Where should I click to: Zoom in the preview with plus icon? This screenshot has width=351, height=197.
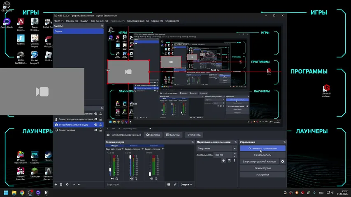tap(119, 128)
